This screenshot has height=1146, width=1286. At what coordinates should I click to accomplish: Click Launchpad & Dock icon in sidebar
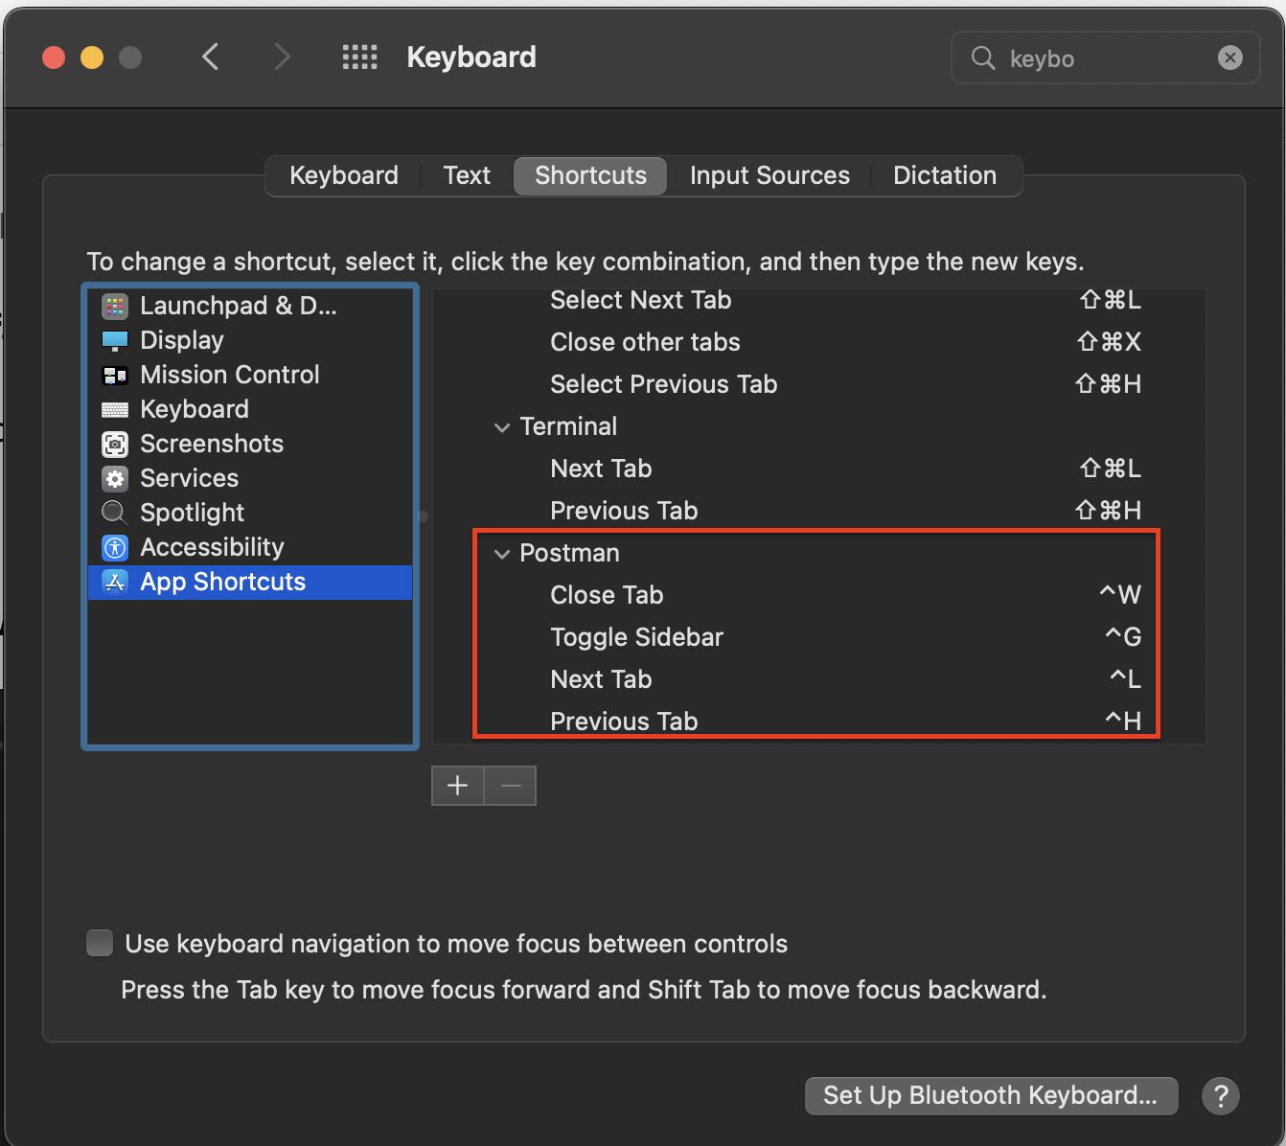pos(115,307)
